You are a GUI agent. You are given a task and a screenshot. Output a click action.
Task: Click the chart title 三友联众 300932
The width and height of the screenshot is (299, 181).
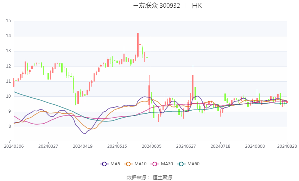[x=156, y=6]
